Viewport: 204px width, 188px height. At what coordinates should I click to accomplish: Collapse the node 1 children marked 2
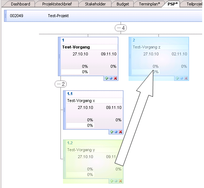pyautogui.click(x=60, y=84)
